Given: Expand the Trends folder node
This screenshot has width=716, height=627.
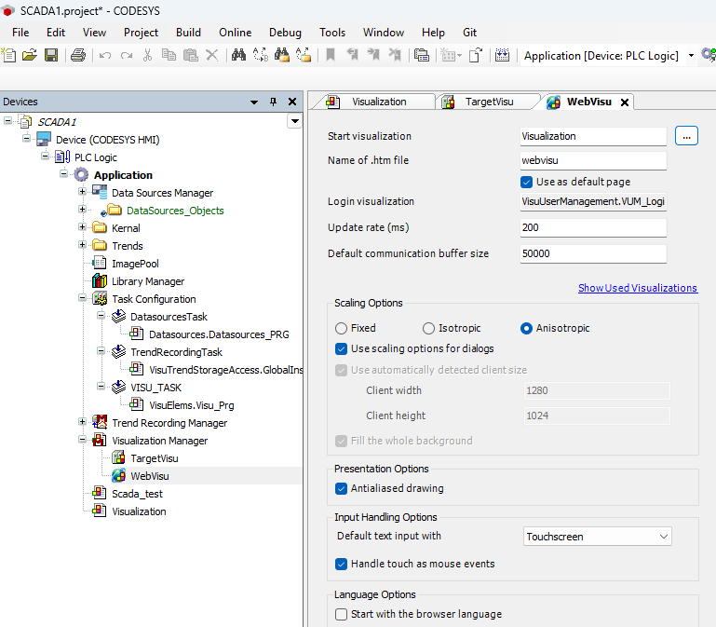Looking at the screenshot, I should [82, 245].
